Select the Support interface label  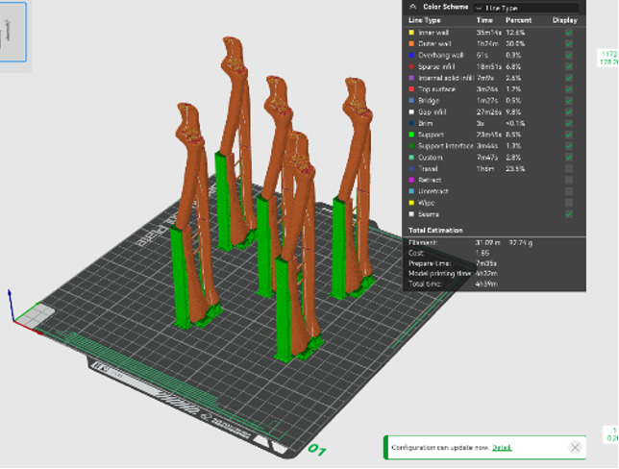(446, 146)
